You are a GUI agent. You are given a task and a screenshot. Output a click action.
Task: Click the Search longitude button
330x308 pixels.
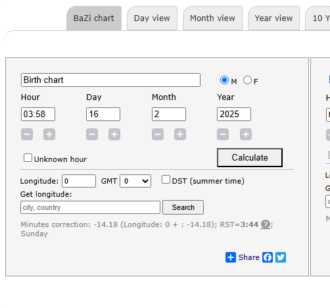(x=183, y=207)
